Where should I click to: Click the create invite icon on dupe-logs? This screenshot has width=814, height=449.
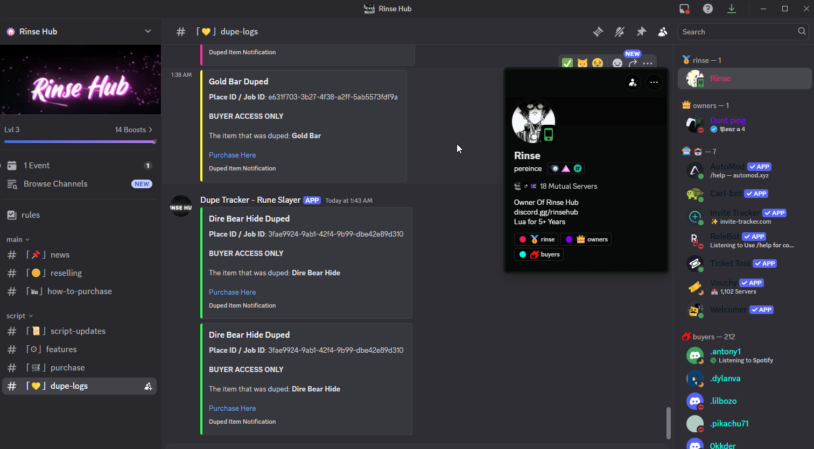[x=148, y=386]
